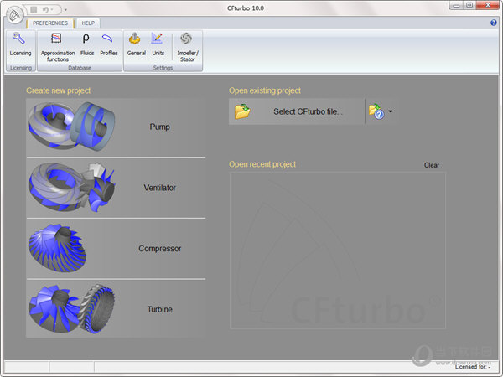
Task: Expand the quick access toolbar customize arrow
Action: 65,9
